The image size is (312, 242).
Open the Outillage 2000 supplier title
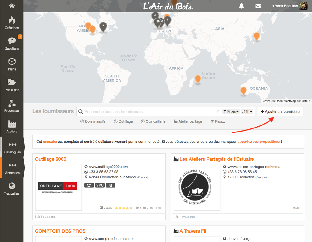pyautogui.click(x=51, y=159)
